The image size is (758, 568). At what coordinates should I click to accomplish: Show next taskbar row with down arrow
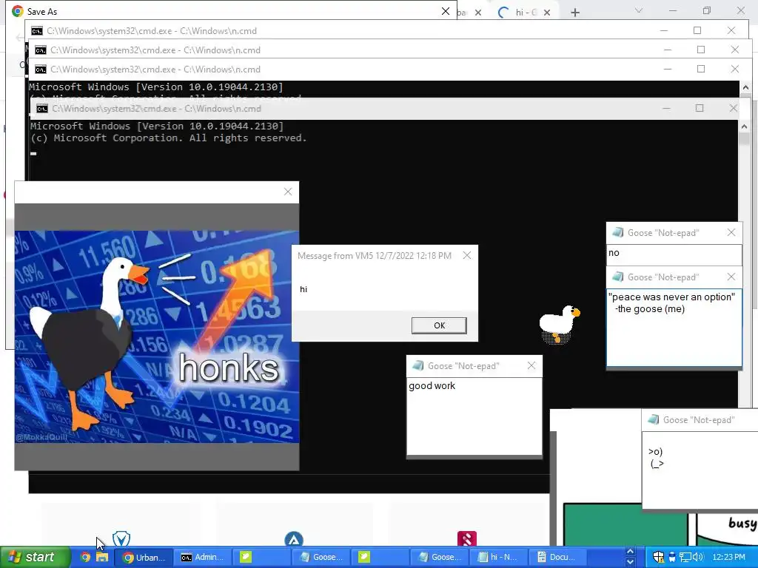pos(630,562)
